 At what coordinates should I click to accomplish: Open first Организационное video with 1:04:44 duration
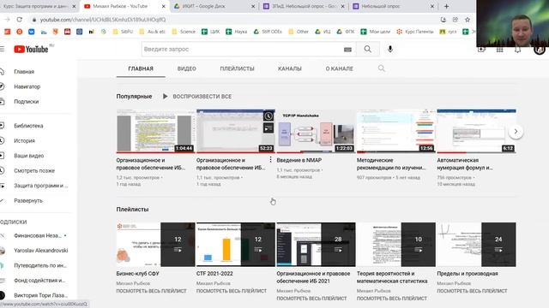coord(155,131)
